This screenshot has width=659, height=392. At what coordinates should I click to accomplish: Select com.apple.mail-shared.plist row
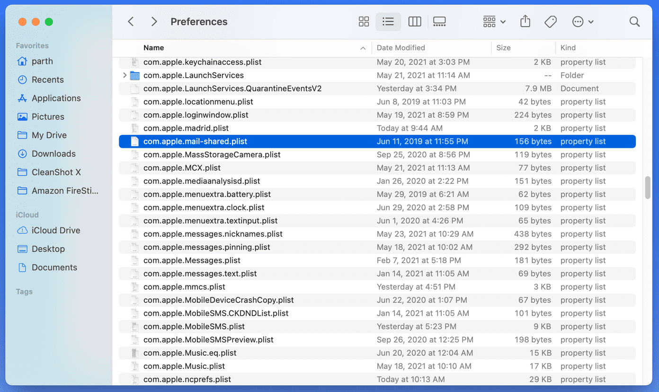click(377, 142)
